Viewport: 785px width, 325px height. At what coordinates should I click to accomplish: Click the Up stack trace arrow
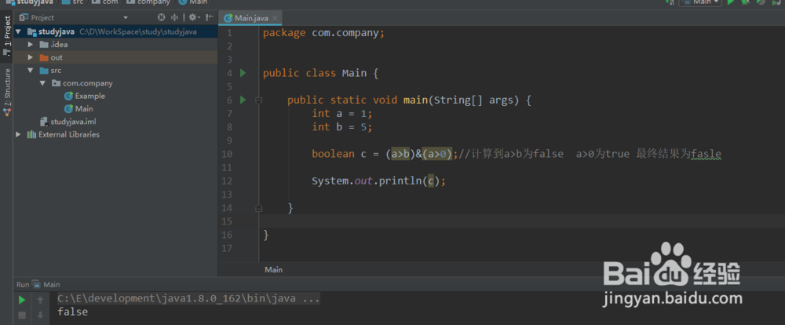pyautogui.click(x=41, y=300)
